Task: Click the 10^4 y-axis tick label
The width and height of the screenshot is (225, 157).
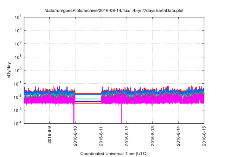Action: [18, 18]
